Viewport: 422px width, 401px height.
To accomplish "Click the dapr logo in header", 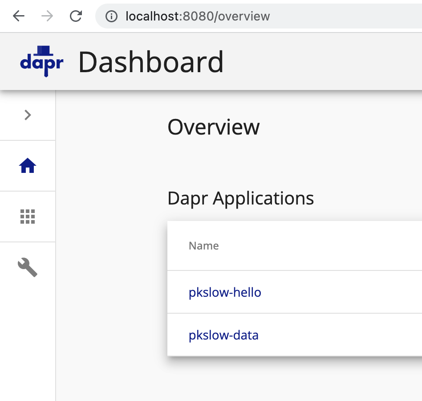I will click(42, 61).
